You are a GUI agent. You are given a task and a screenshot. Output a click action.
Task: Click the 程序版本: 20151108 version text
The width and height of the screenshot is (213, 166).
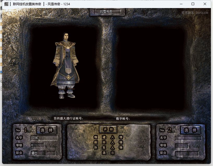(x=195, y=13)
